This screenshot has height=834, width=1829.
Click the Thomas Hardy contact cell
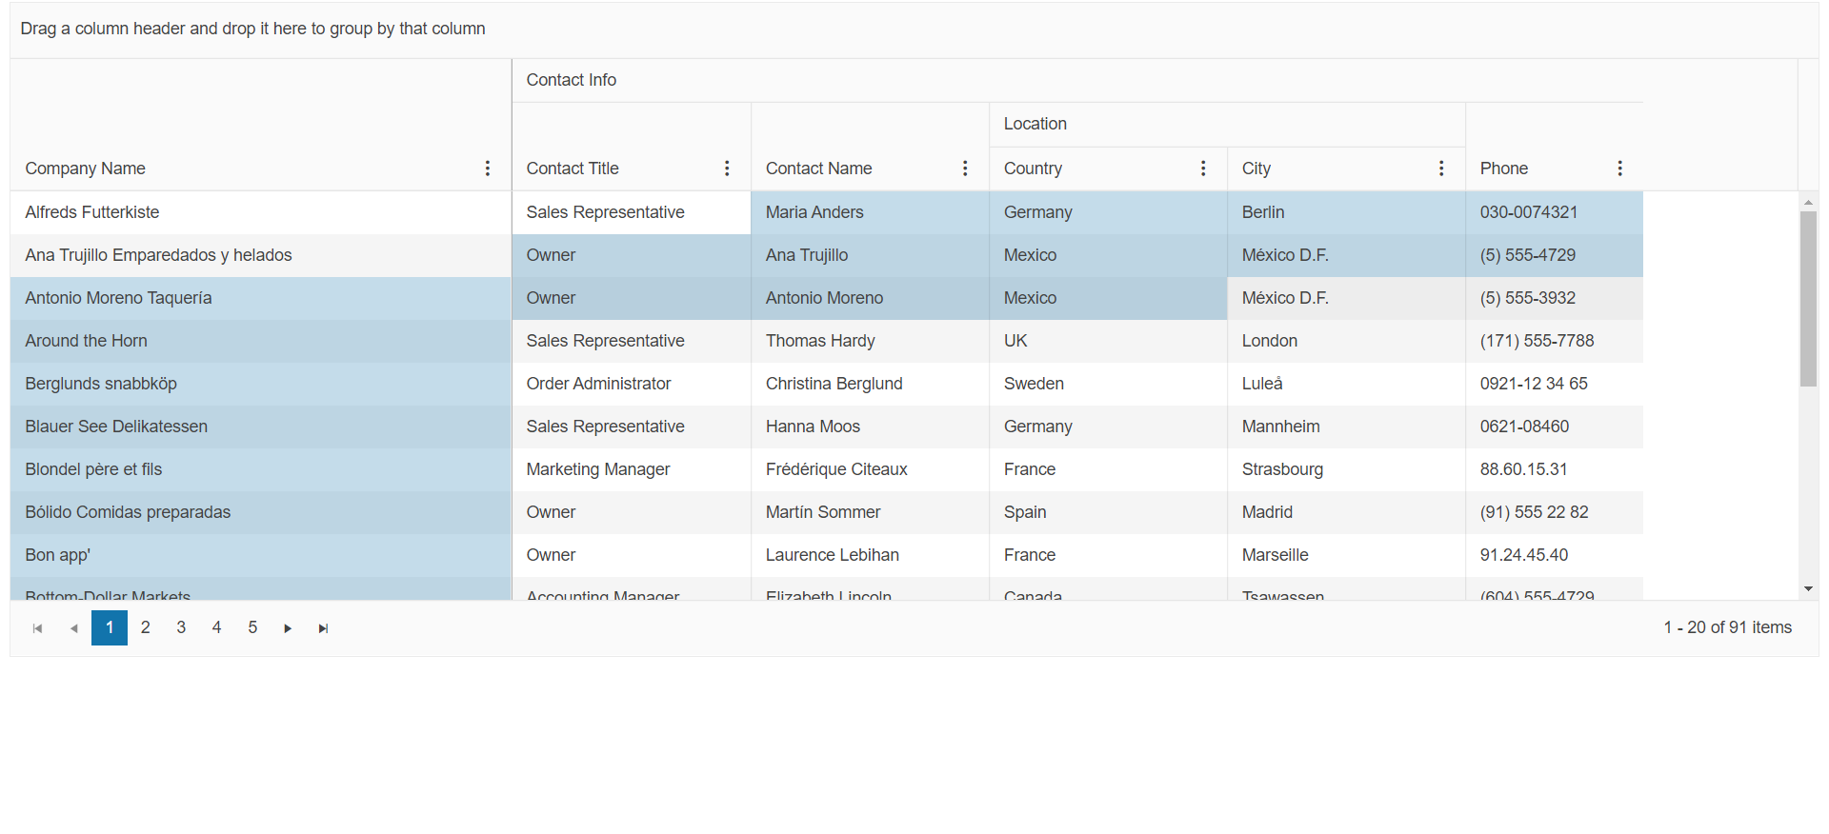tap(820, 341)
